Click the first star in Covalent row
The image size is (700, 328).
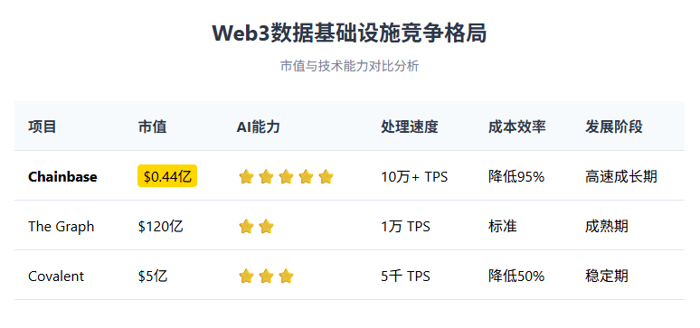[246, 276]
